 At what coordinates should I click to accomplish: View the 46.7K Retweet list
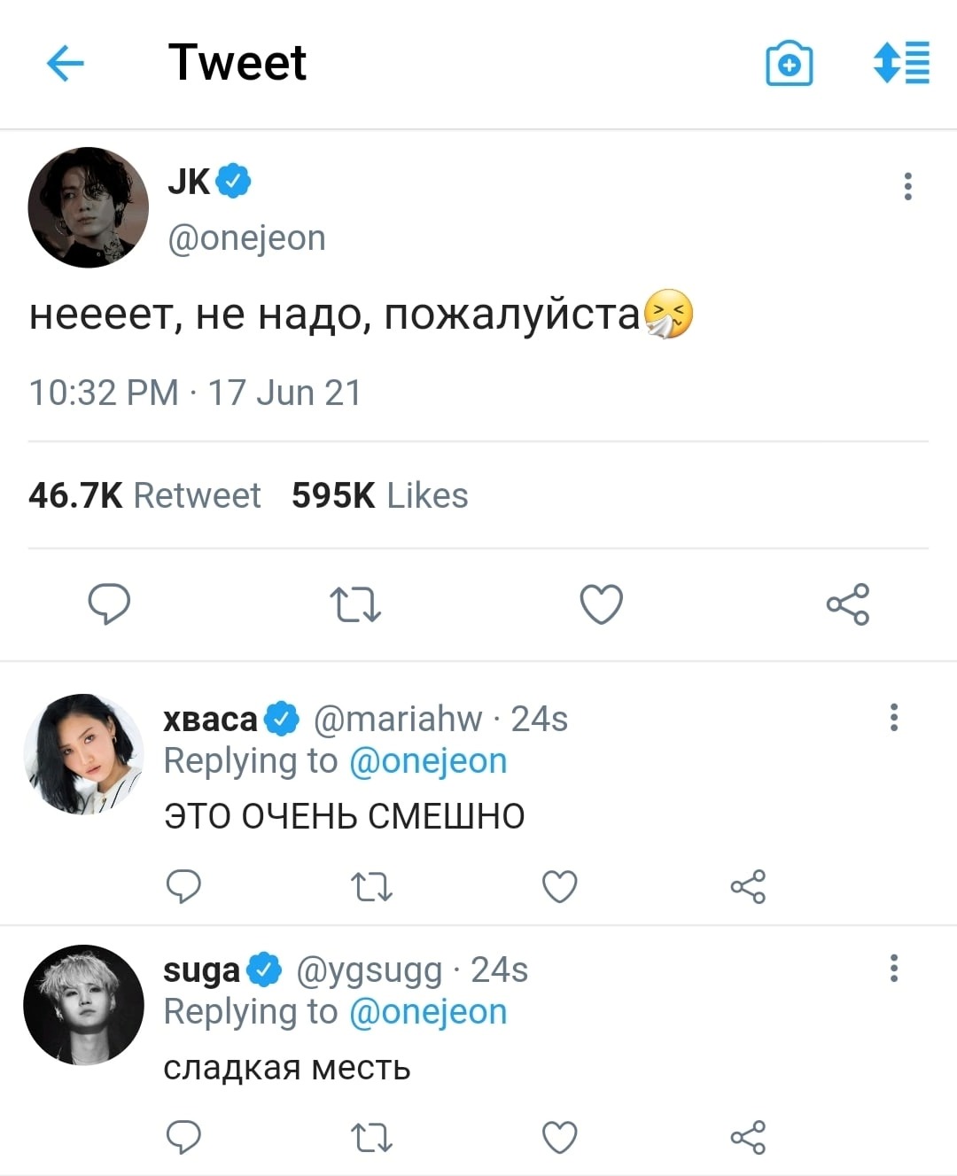[144, 495]
